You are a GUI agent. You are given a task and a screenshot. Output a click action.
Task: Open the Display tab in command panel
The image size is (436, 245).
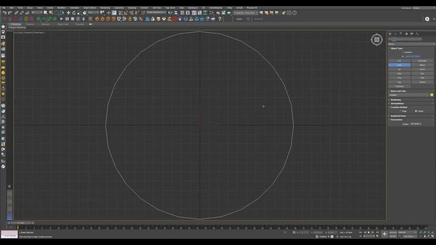pyautogui.click(x=411, y=33)
